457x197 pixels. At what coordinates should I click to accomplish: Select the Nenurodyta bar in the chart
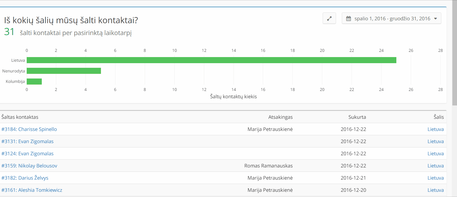click(x=64, y=71)
